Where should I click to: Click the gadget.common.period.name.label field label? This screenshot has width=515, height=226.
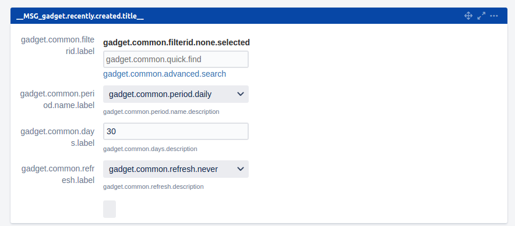tap(57, 99)
